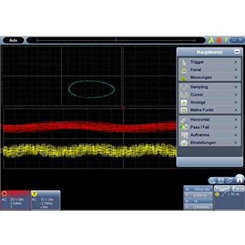This screenshot has width=245, height=245.
Task: Click the T 4.000 us row
Action: pyautogui.click(x=198, y=196)
